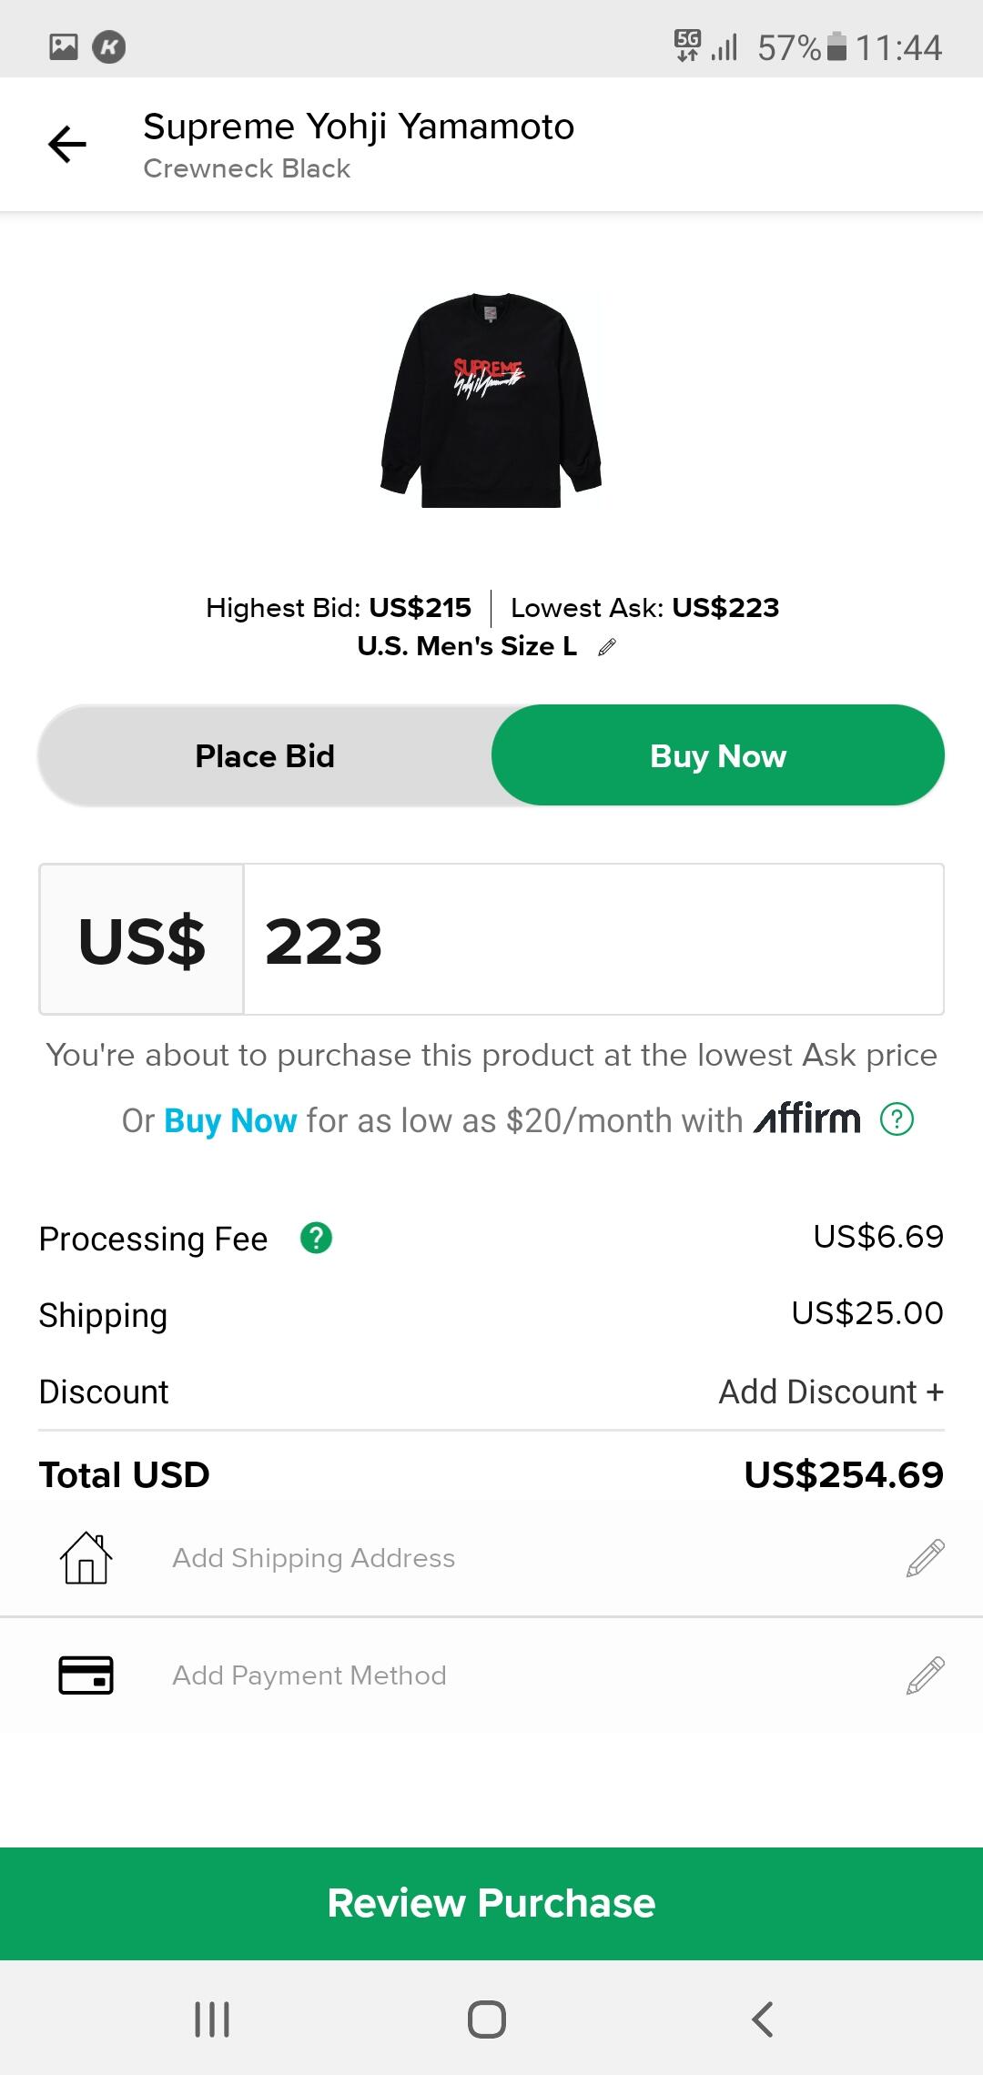Tap the back arrow in header
The image size is (983, 2075).
[x=67, y=145]
